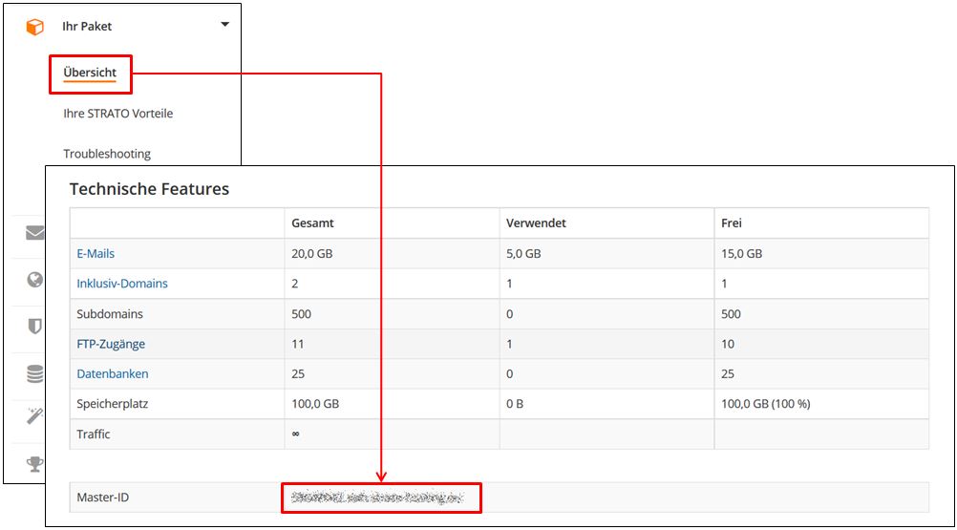Open the Ihr Paket menu heading
The height and width of the screenshot is (530, 957).
pos(87,26)
